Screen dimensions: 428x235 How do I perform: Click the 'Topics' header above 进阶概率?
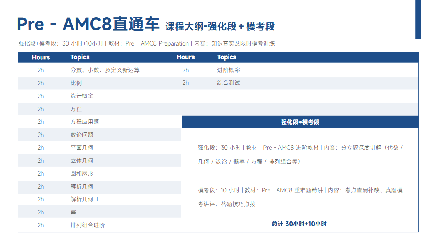[x=227, y=57]
